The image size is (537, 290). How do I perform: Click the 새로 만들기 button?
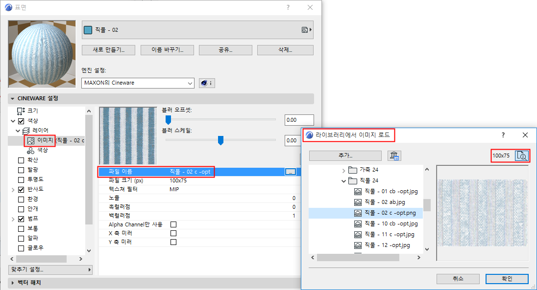point(109,50)
